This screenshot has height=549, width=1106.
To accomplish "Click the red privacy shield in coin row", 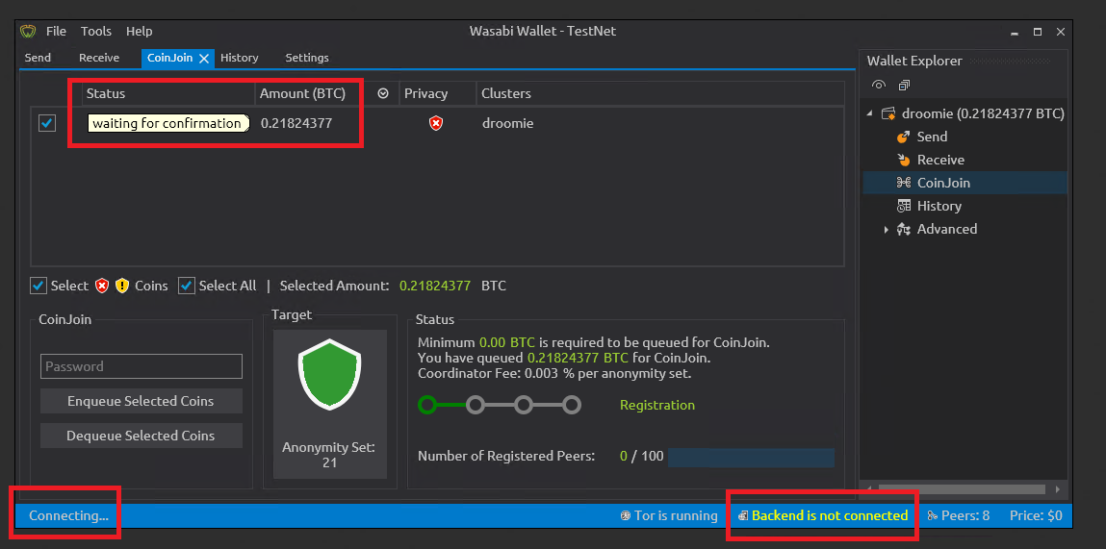I will coord(436,123).
